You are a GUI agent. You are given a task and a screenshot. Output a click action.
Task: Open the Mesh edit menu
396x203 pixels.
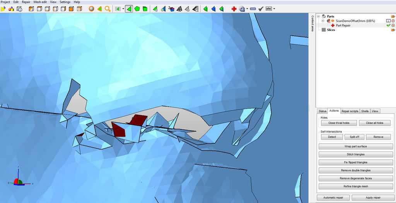pyautogui.click(x=40, y=2)
